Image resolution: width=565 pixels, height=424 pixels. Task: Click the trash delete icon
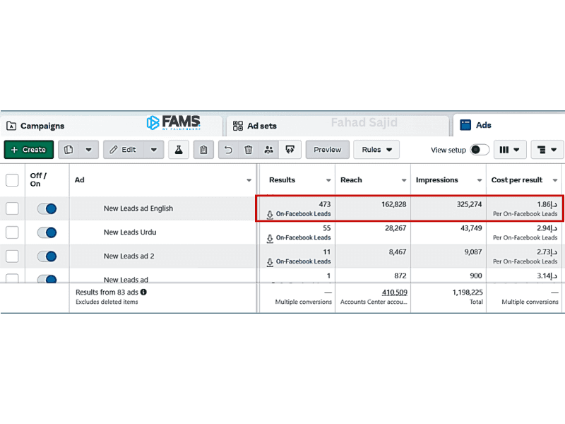point(249,150)
